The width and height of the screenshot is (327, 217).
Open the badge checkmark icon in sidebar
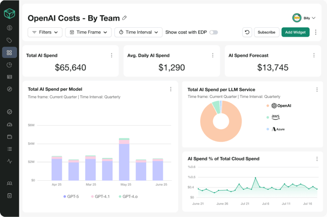9,112
